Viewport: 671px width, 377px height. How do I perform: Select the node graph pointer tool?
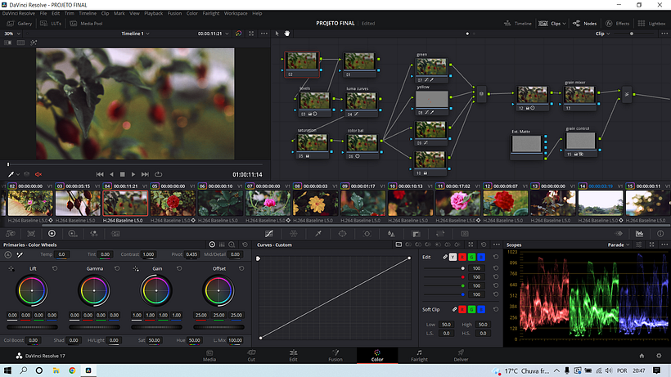[277, 34]
